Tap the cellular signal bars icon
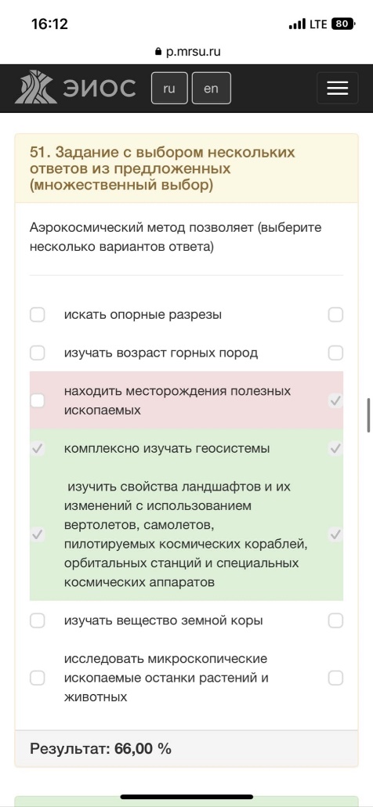The height and width of the screenshot is (807, 373). [297, 24]
